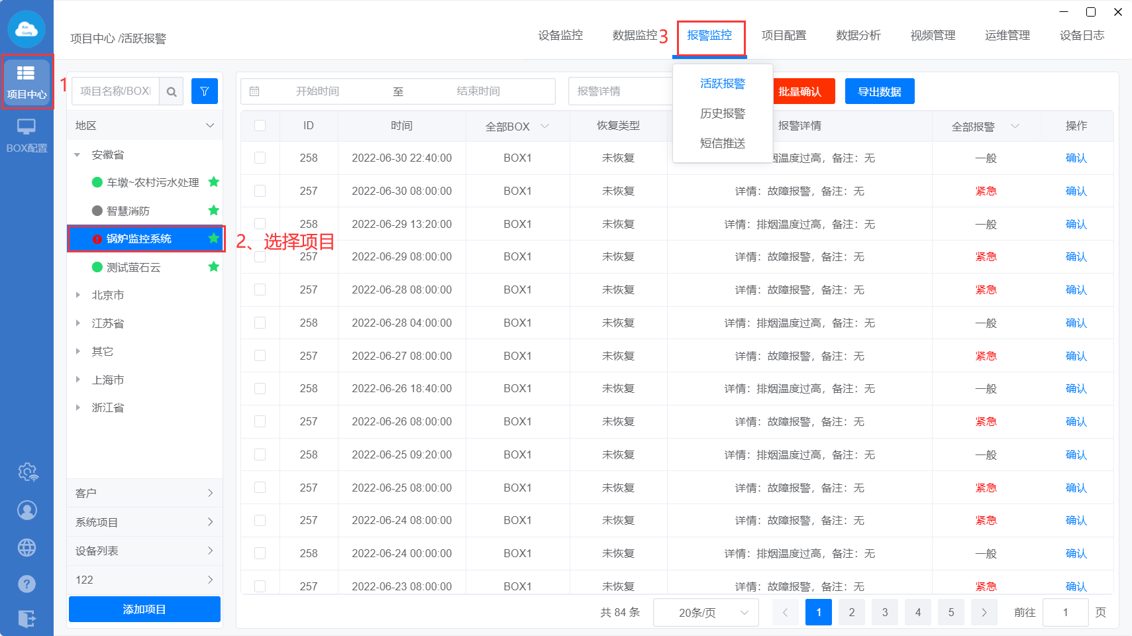Check the first row's checkbox for 2022-06-30 22:40:00

pos(260,158)
